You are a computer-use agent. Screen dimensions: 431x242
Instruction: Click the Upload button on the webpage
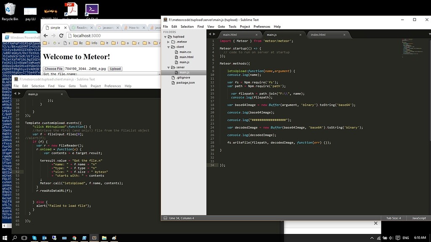(115, 68)
